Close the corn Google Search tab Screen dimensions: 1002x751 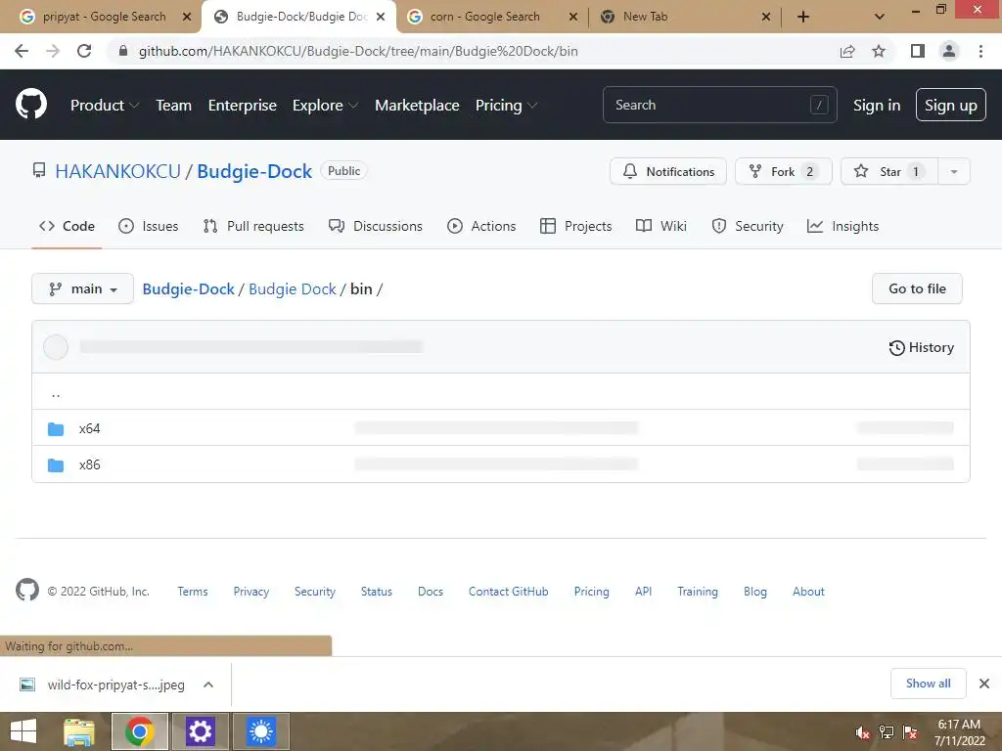[x=573, y=17]
